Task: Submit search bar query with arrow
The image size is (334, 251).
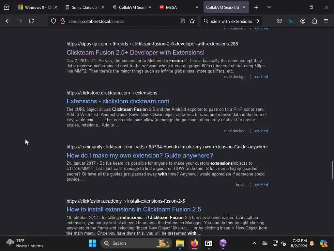Action: click(257, 21)
